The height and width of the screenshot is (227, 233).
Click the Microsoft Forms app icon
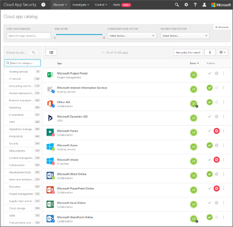(51, 132)
